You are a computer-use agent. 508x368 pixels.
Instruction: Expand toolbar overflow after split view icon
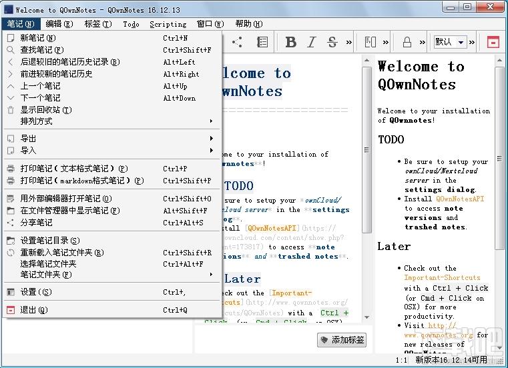(386, 42)
